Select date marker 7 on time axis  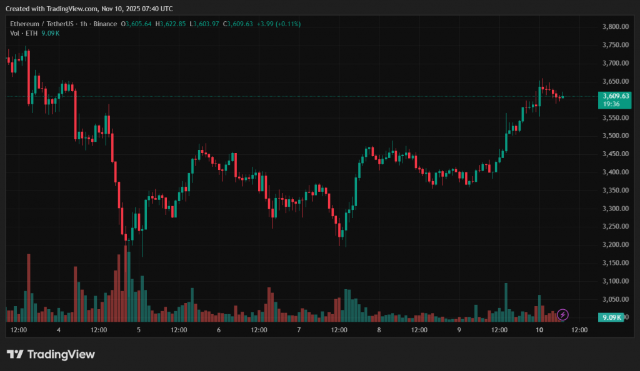coord(299,330)
